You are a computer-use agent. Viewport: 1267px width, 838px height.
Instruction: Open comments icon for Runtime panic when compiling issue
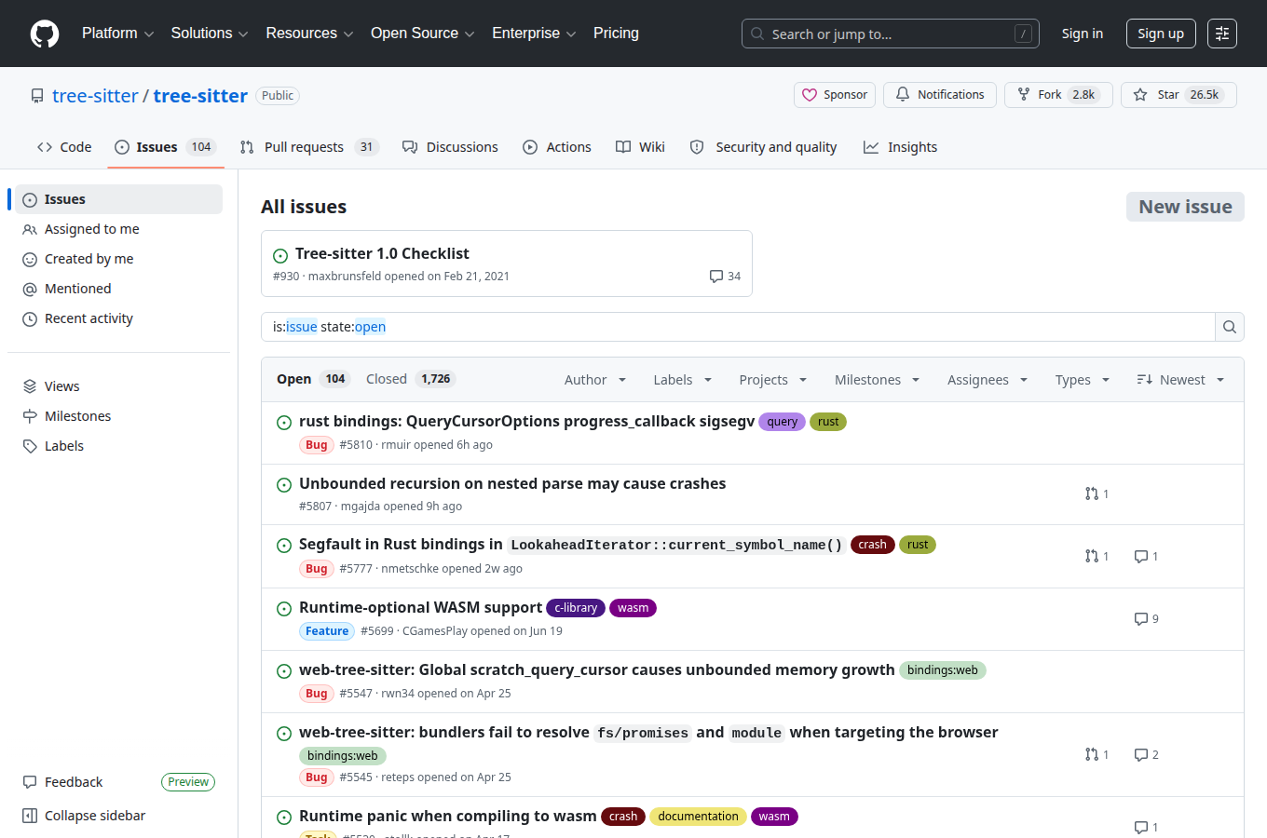pyautogui.click(x=1140, y=827)
